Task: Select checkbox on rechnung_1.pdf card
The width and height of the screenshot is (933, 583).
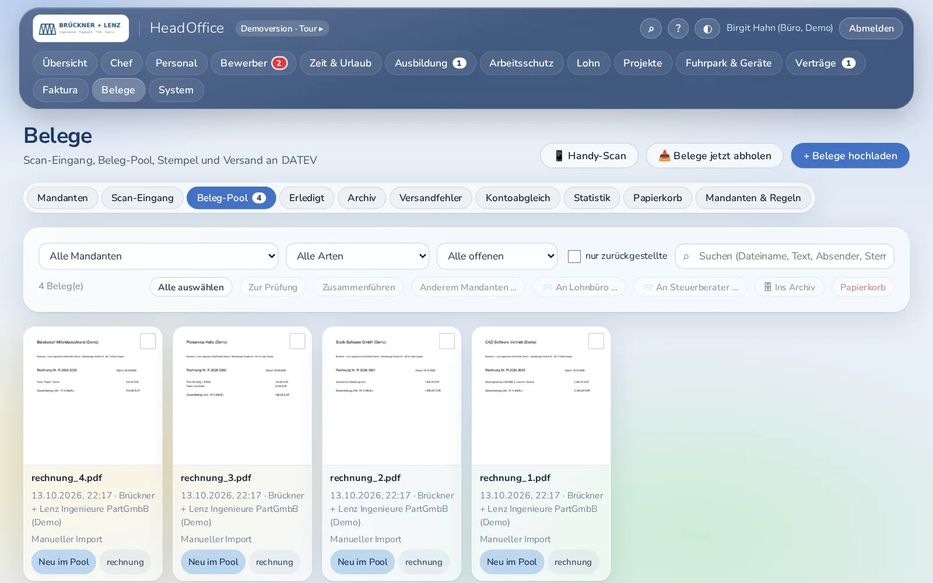Action: pyautogui.click(x=596, y=341)
